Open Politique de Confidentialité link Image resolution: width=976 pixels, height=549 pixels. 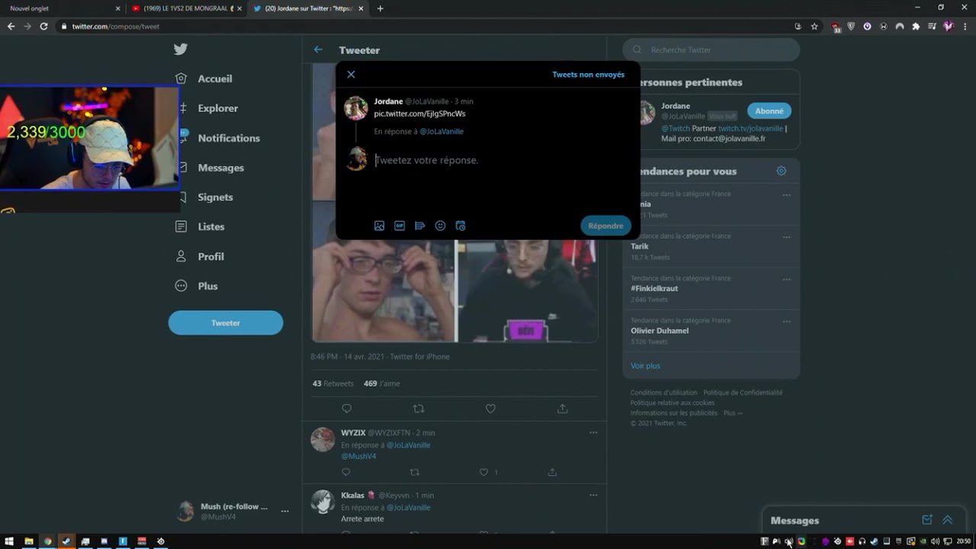[743, 393]
